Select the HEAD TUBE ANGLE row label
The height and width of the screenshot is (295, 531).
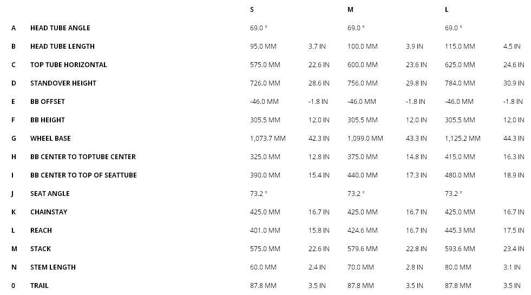(x=60, y=28)
